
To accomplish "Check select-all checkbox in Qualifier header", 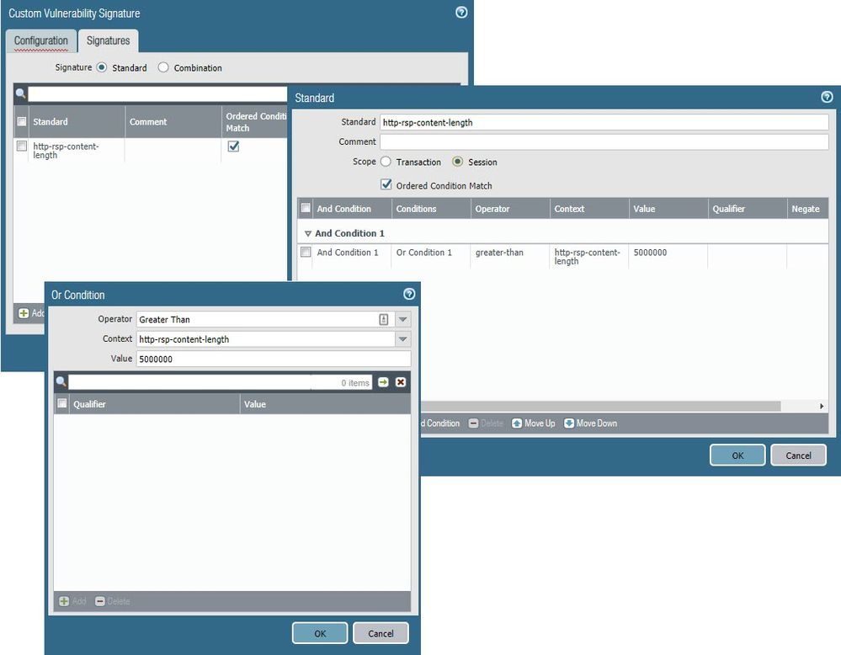I will pyautogui.click(x=61, y=403).
